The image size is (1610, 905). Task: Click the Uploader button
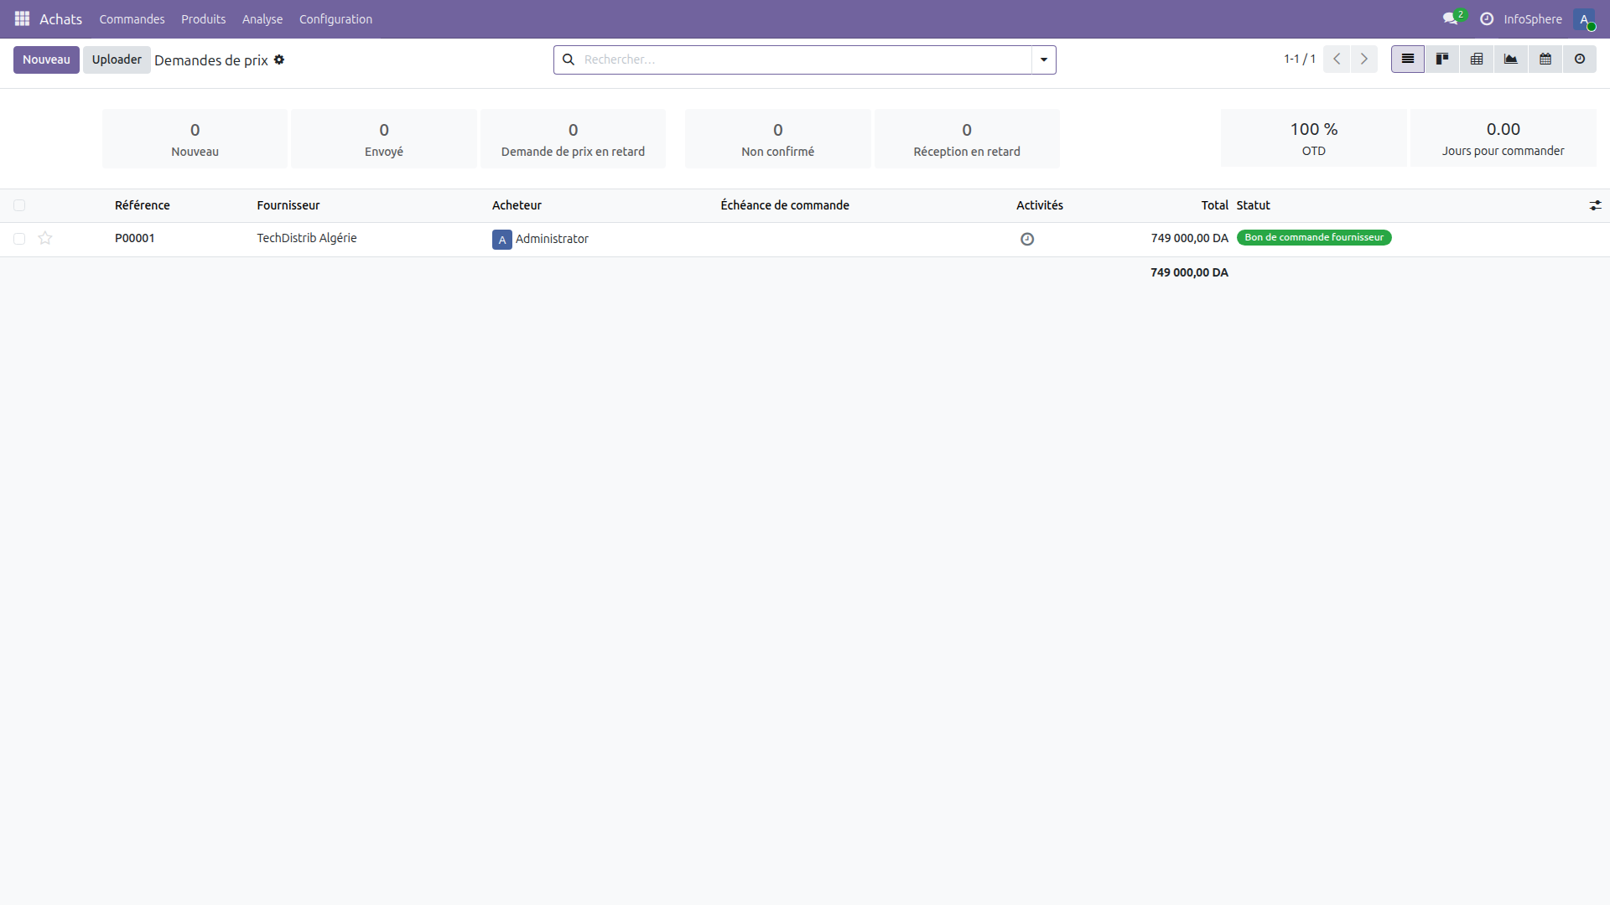tap(117, 59)
